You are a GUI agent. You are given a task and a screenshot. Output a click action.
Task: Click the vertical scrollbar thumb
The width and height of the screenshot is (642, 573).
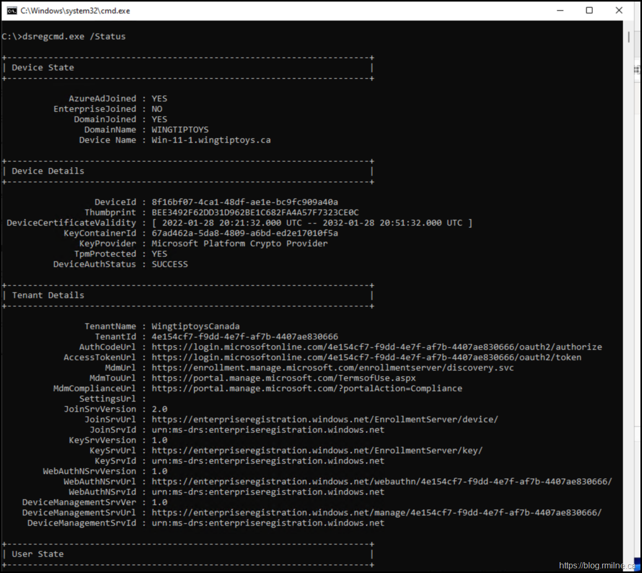click(x=629, y=37)
